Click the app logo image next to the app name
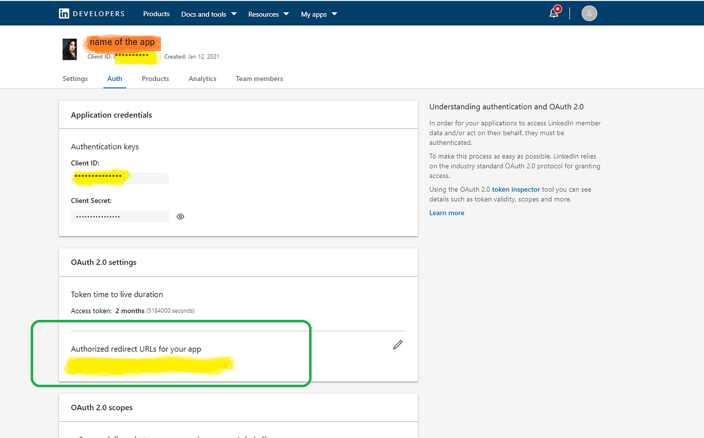704x438 pixels. 69,49
